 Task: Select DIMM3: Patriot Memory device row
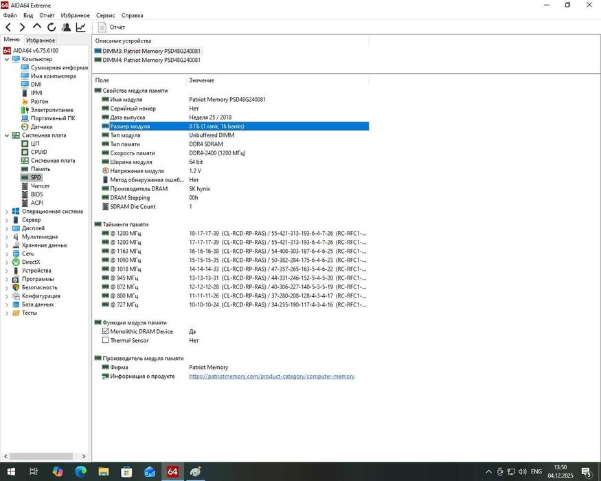pos(147,51)
